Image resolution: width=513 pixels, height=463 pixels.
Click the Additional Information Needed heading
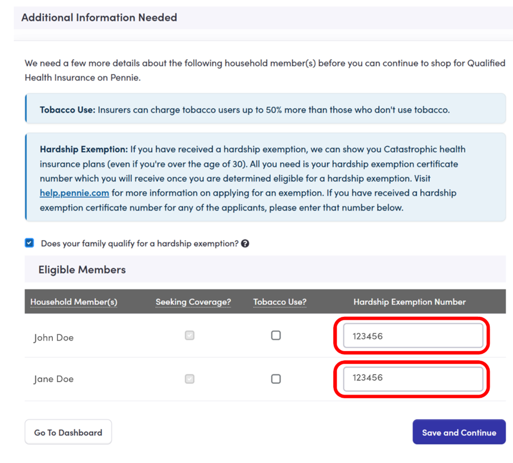(99, 18)
